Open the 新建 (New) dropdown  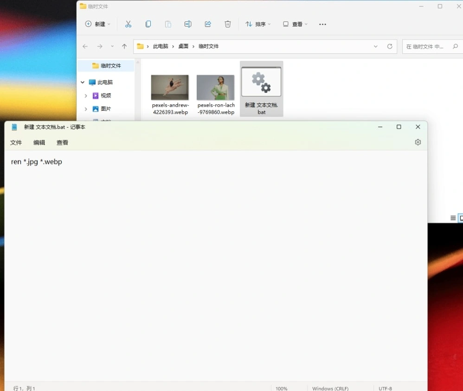click(x=98, y=24)
